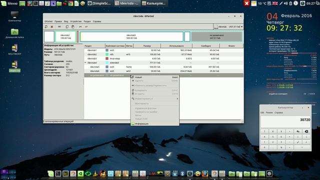Open the Правка menu in GParted
This screenshot has height=180, width=320.
click(x=58, y=21)
